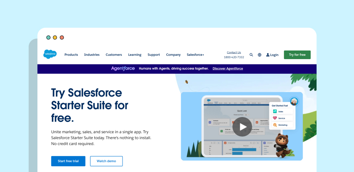354x172 pixels.
Task: Click the Watch demo button
Action: click(x=106, y=161)
